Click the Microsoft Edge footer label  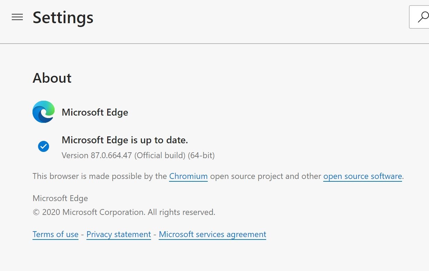tap(60, 198)
